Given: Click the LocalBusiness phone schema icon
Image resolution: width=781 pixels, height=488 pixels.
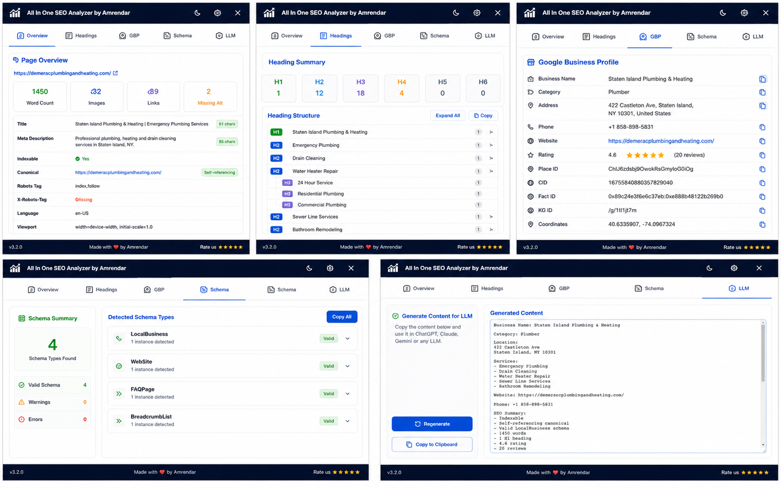Looking at the screenshot, I should click(119, 338).
